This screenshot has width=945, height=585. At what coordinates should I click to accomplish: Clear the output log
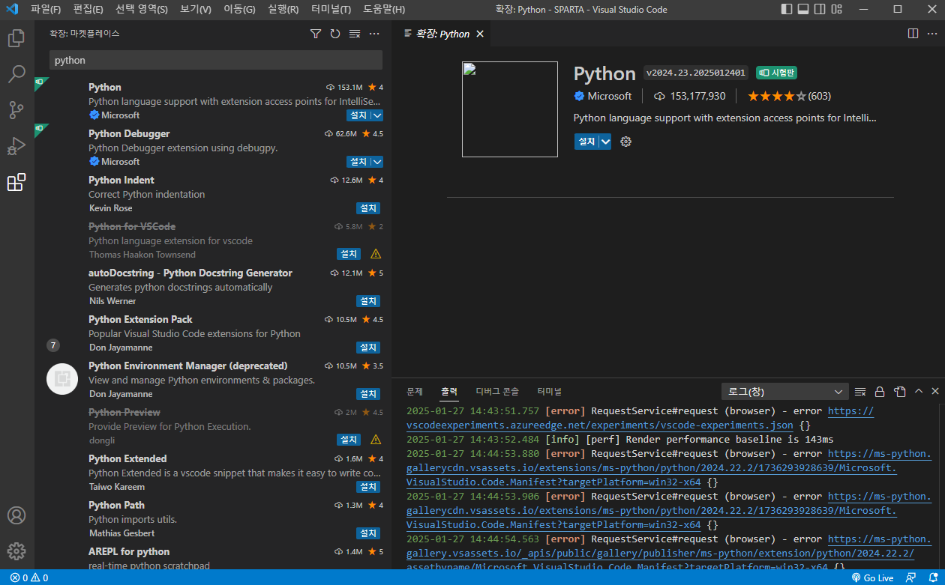[860, 392]
